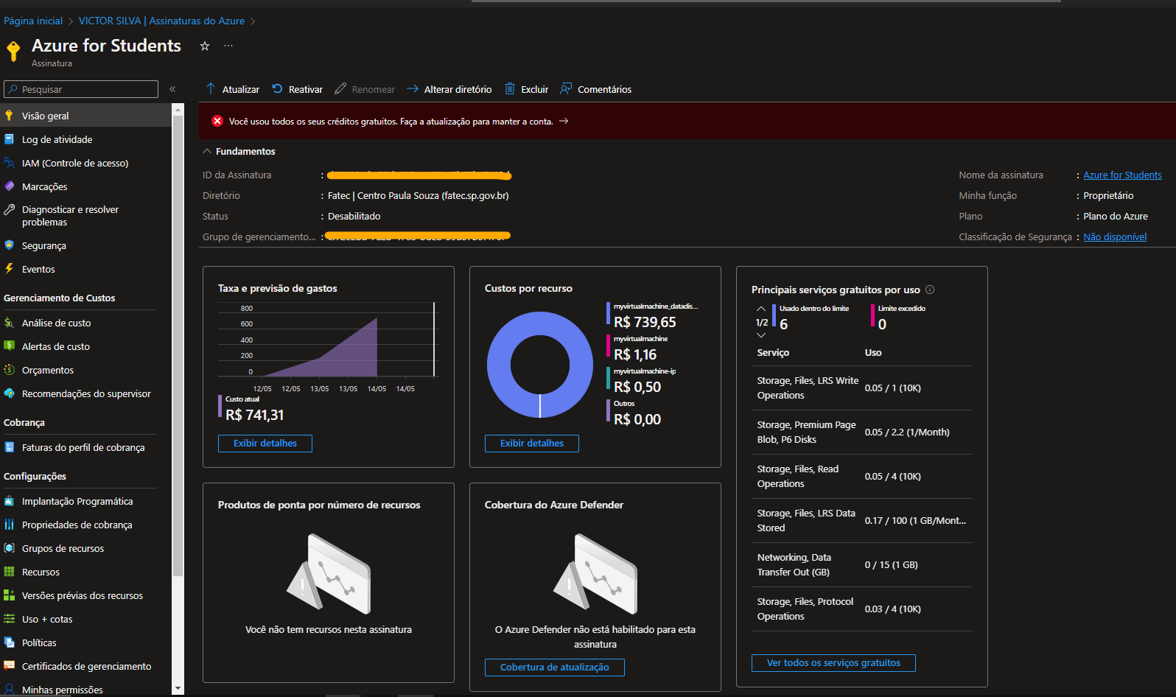Click the Políticas icon

point(10,642)
